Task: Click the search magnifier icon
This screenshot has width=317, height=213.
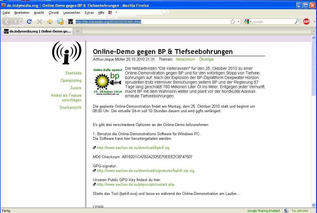Action: [297, 22]
